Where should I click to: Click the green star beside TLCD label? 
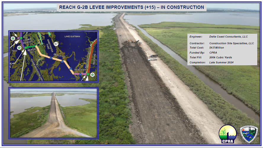pos(19,47)
